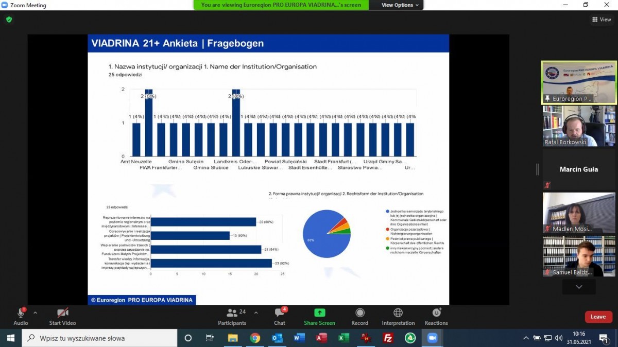
Task: Open Microsoft Excel from the taskbar
Action: (344, 338)
